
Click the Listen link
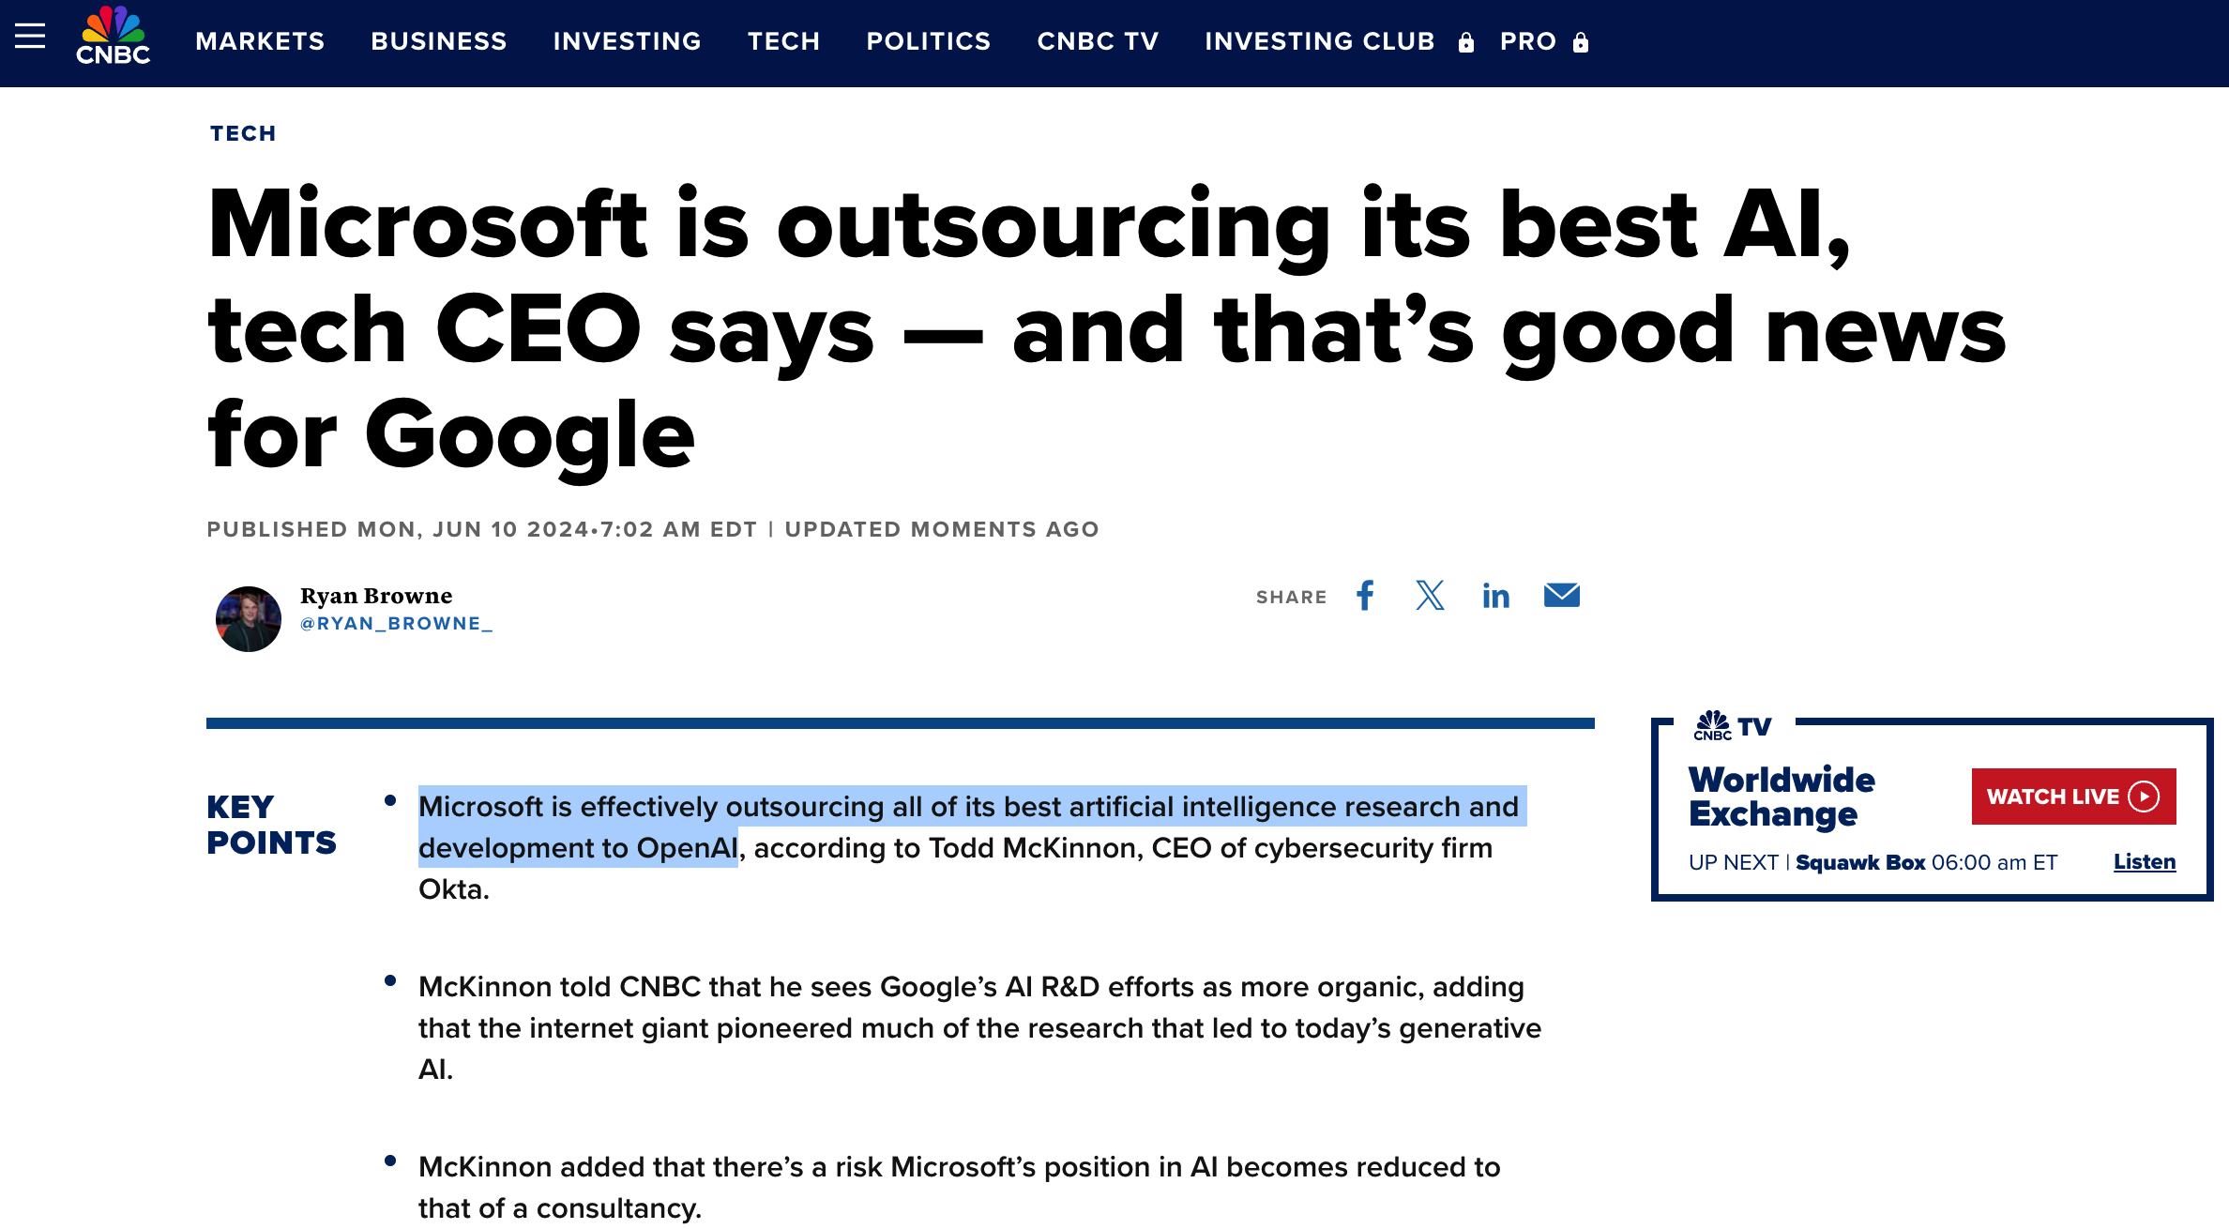pyautogui.click(x=2144, y=861)
